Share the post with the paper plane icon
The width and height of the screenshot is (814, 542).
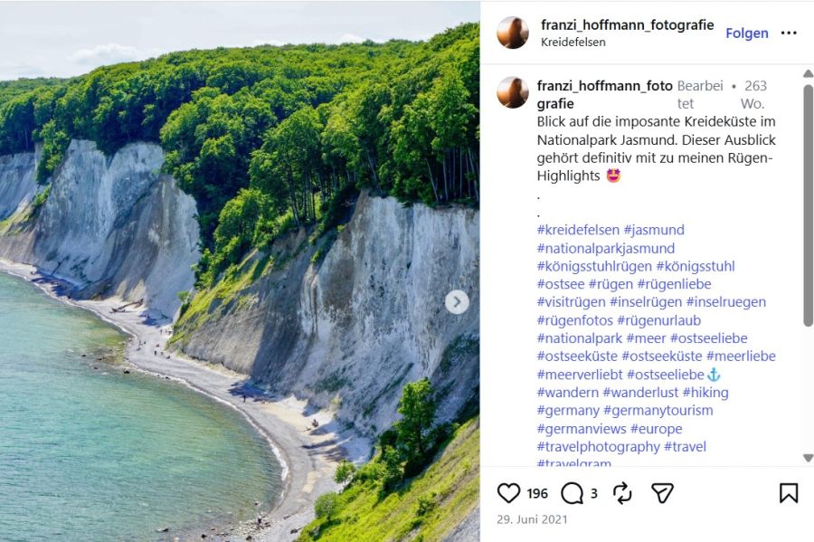click(x=662, y=492)
